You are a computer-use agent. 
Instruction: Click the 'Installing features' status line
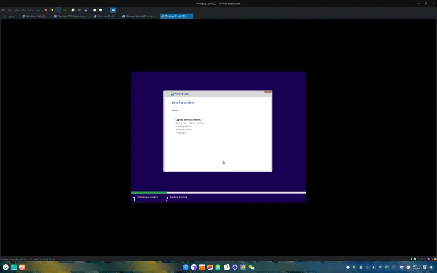183,126
